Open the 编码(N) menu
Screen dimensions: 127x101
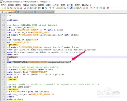click(34, 5)
